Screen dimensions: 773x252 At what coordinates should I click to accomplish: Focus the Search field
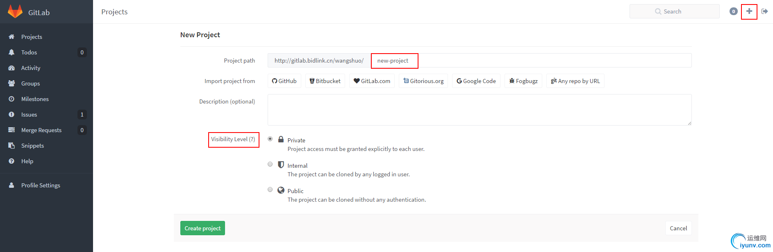point(674,11)
